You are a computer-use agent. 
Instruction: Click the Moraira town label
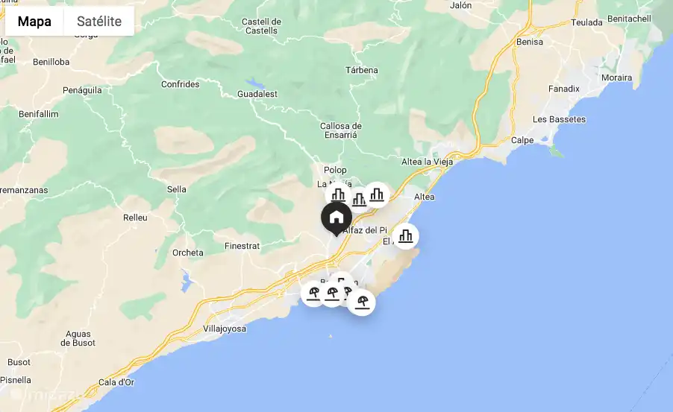click(616, 77)
